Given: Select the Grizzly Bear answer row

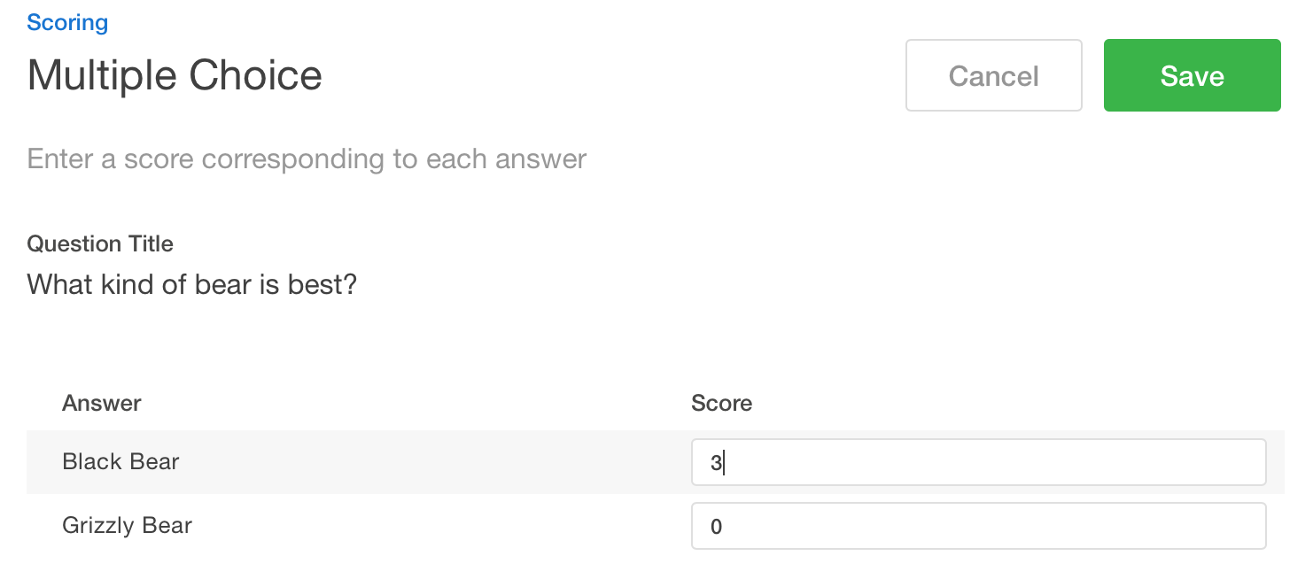Looking at the screenshot, I should [x=354, y=525].
